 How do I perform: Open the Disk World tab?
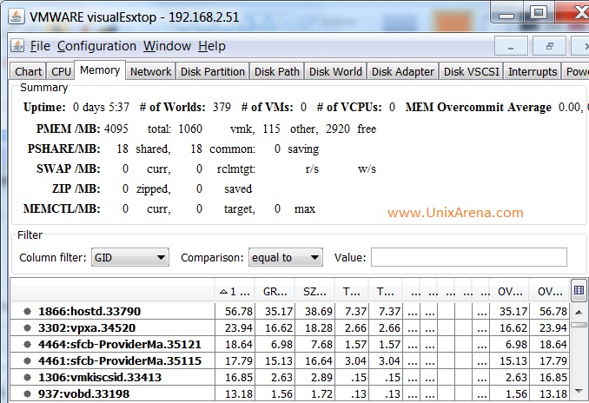click(x=335, y=71)
